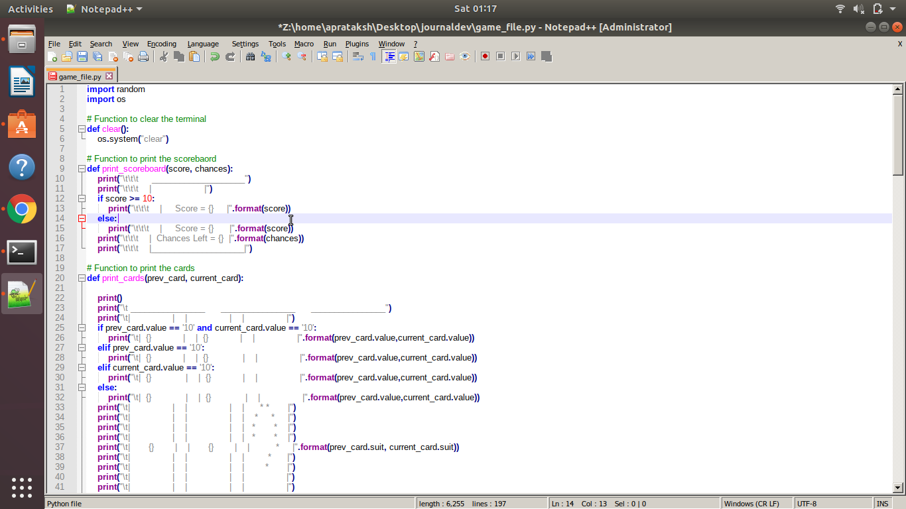This screenshot has width=906, height=509.
Task: Save all open files
Action: click(96, 56)
